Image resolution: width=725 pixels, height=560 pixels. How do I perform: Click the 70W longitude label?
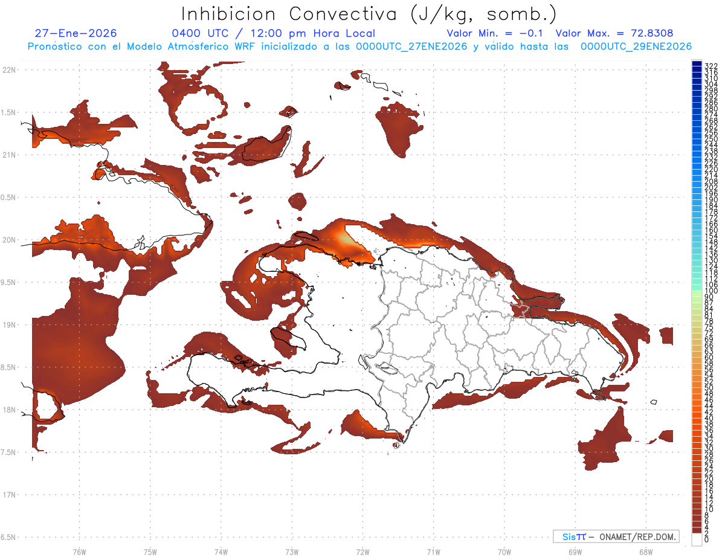(504, 552)
